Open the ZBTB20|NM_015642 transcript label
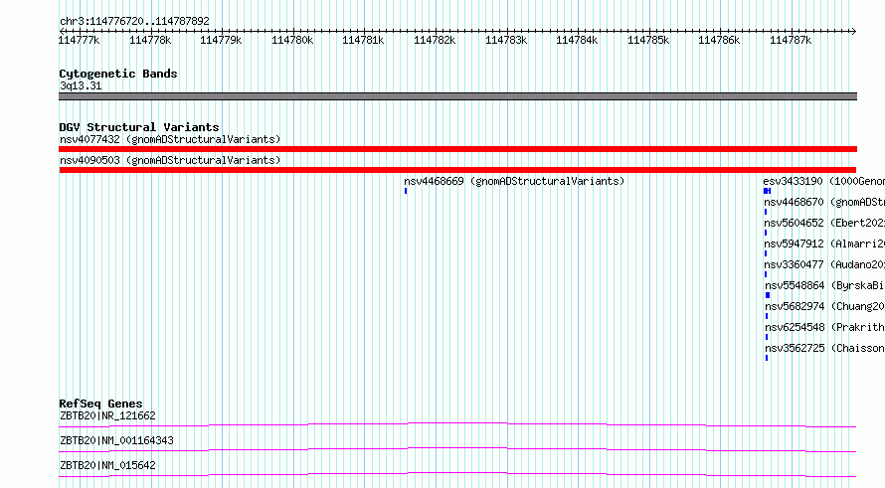Viewport: 885px width, 488px height. click(107, 465)
